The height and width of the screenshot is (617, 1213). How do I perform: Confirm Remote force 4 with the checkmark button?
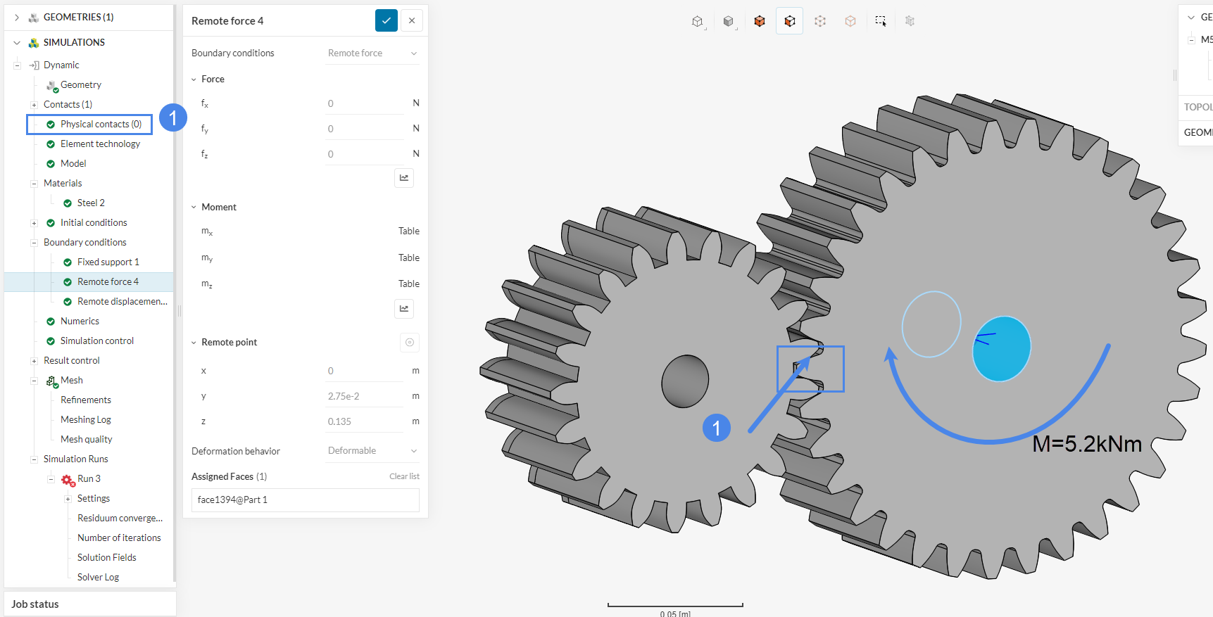tap(386, 21)
